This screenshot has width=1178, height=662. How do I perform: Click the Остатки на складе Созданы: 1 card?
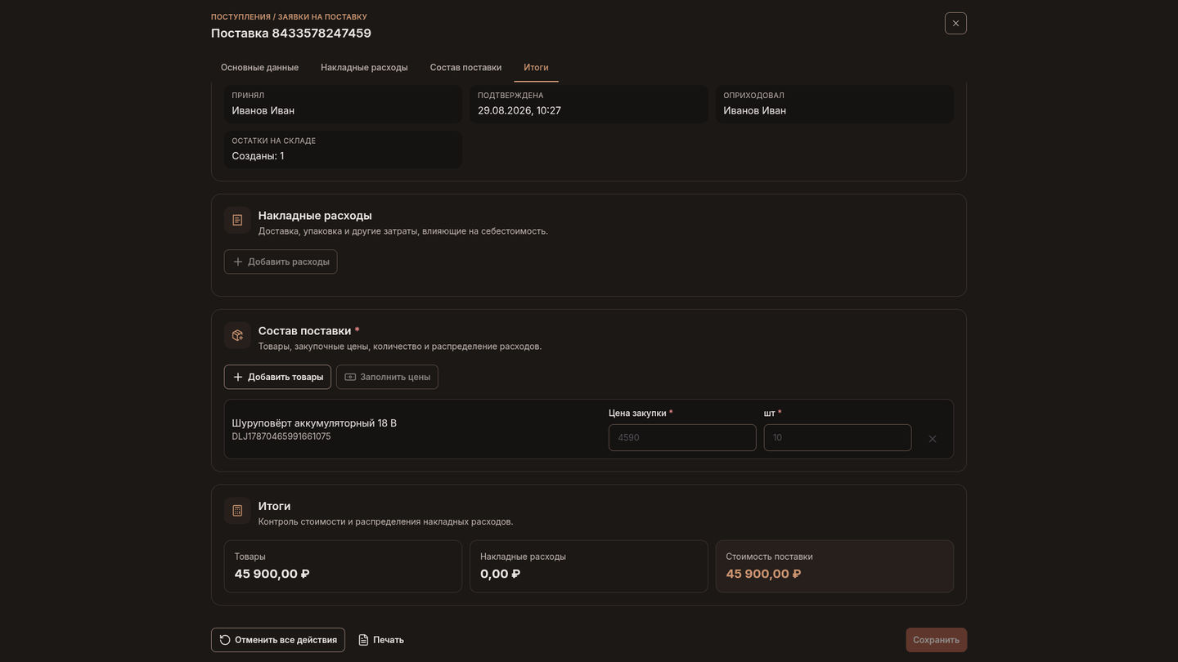point(343,150)
